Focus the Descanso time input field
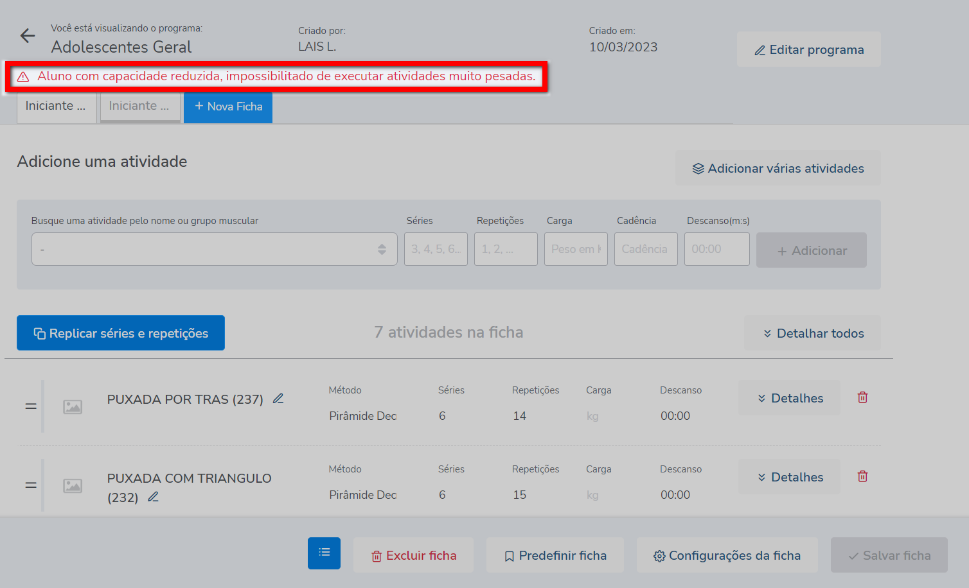Screen dimensions: 969x588 tap(716, 249)
